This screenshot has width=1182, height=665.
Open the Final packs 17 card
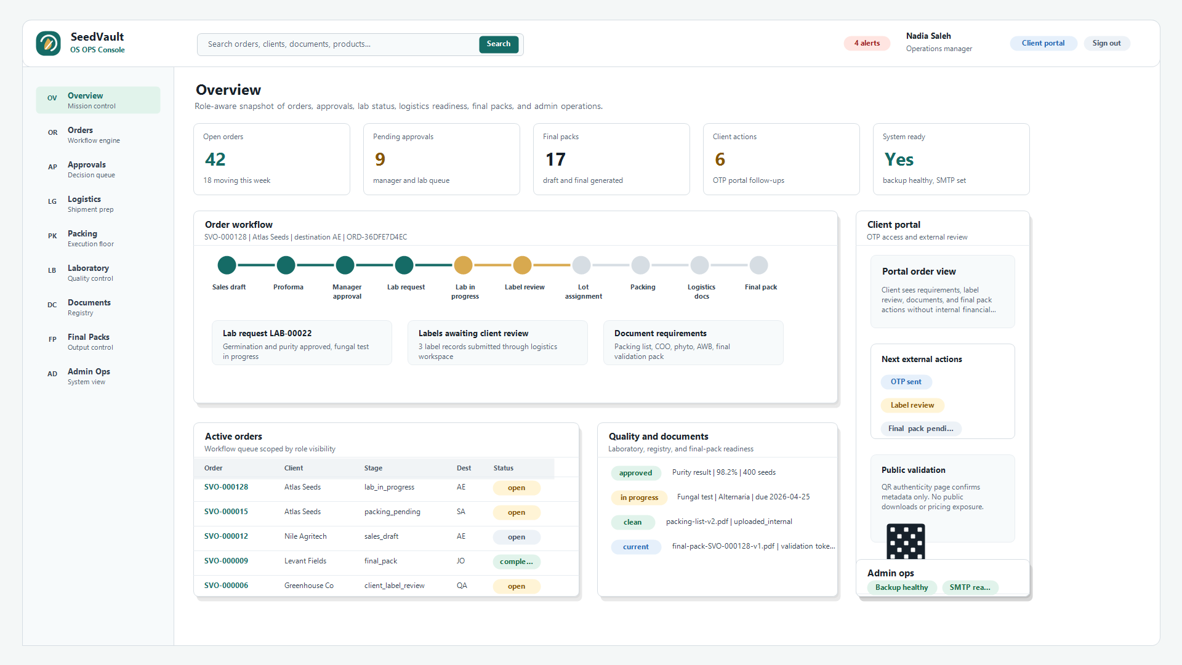pos(611,159)
